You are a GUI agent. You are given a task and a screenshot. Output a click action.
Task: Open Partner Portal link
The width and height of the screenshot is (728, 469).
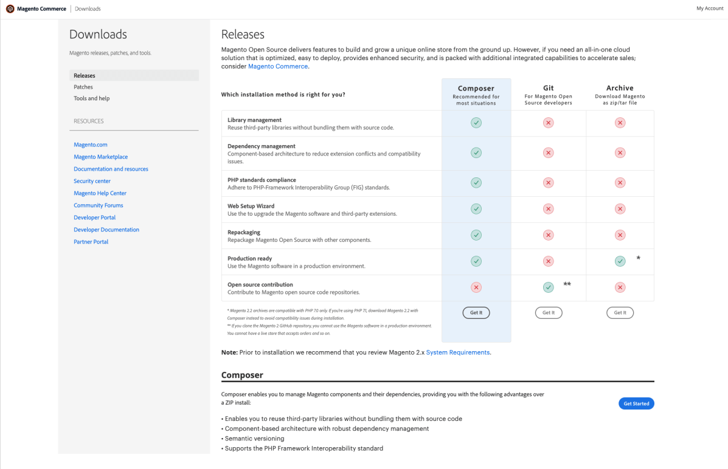91,242
